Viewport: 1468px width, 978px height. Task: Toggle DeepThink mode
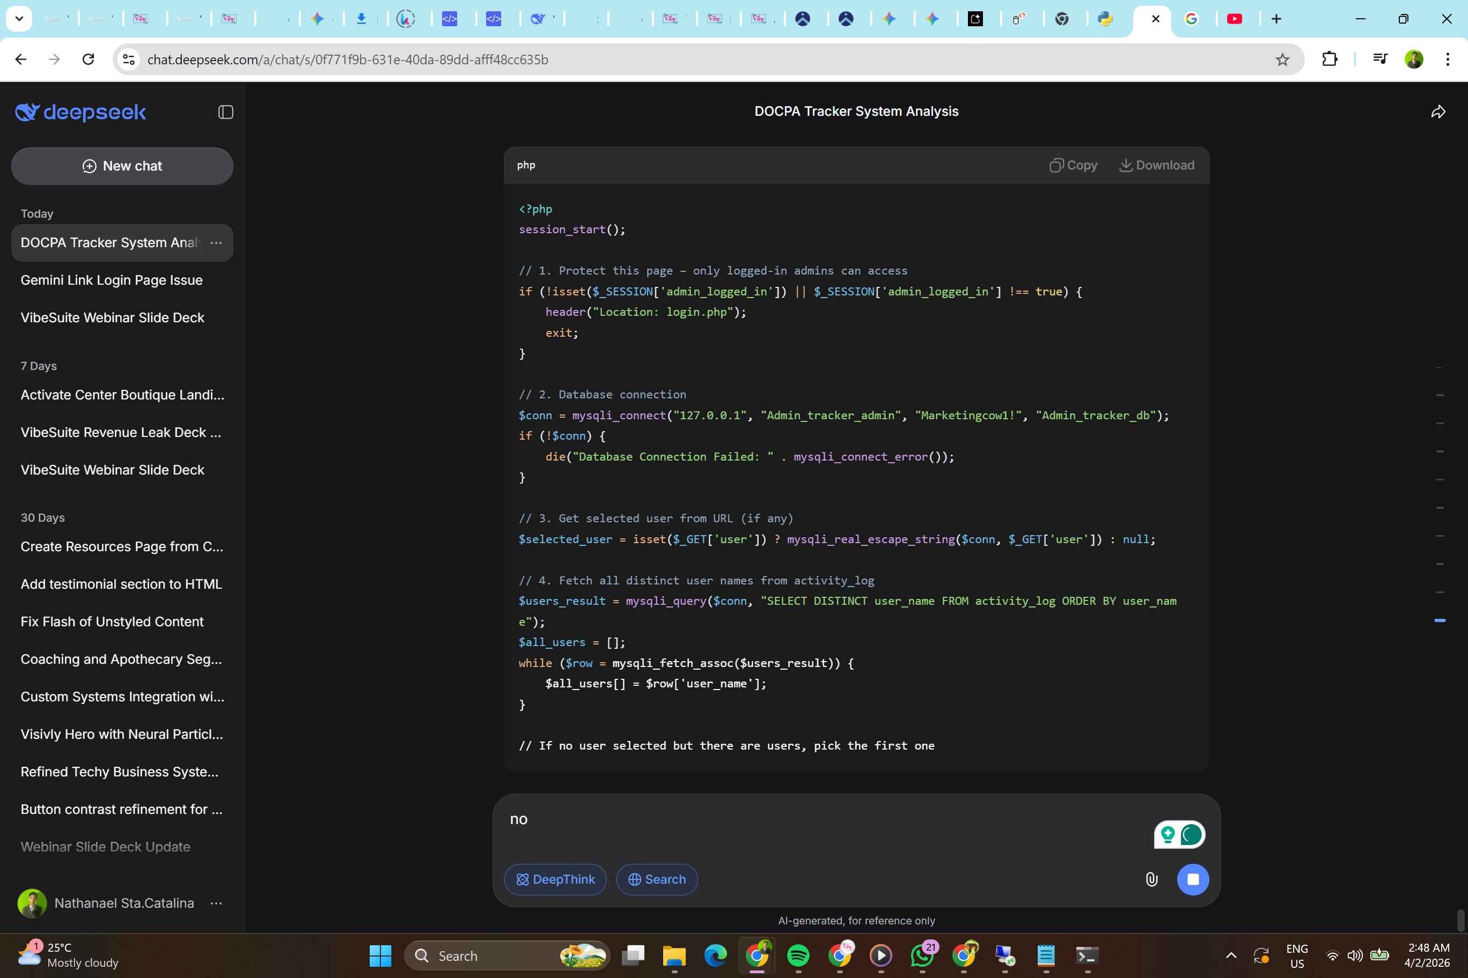pyautogui.click(x=555, y=879)
